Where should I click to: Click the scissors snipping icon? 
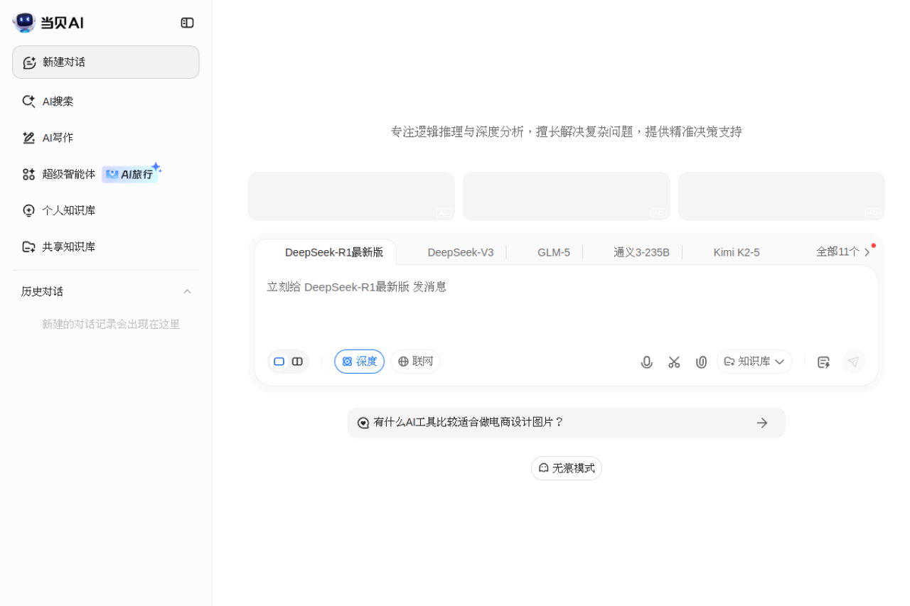(674, 362)
